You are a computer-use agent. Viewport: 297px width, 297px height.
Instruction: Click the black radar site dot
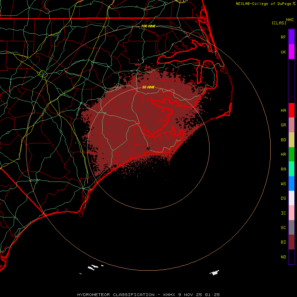[148, 148]
